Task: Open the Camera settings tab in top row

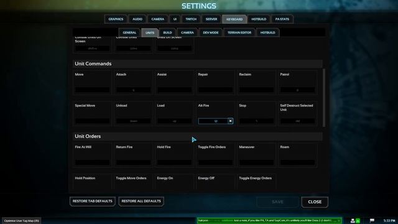Action: tap(157, 19)
